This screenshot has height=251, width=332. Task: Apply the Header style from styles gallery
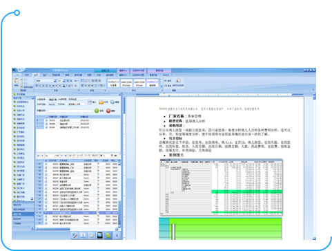[x=126, y=83]
